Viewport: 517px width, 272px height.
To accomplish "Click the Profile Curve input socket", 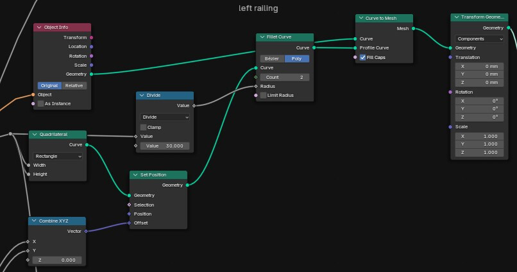I will [355, 48].
